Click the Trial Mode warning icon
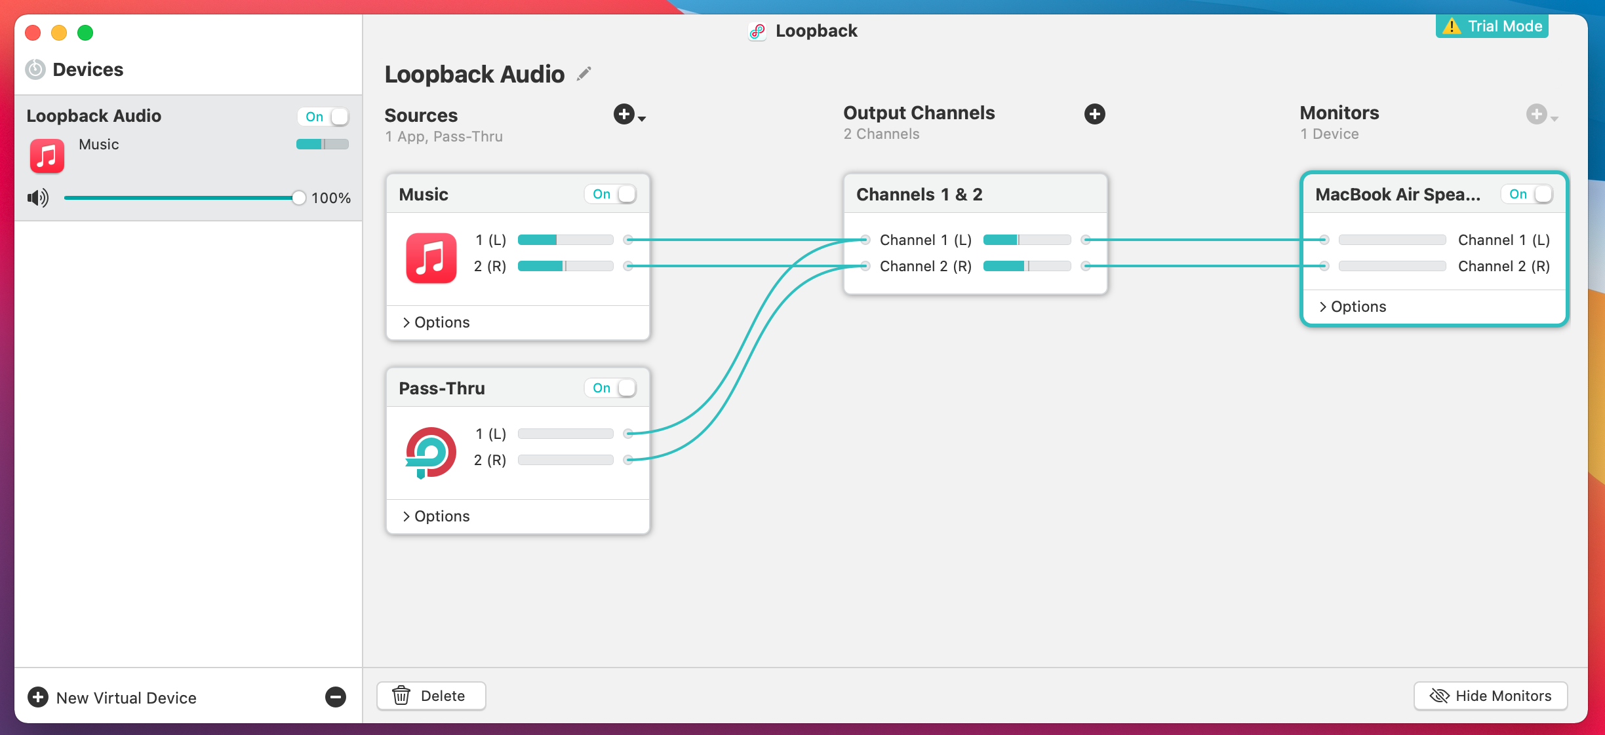The height and width of the screenshot is (735, 1605). click(1452, 26)
